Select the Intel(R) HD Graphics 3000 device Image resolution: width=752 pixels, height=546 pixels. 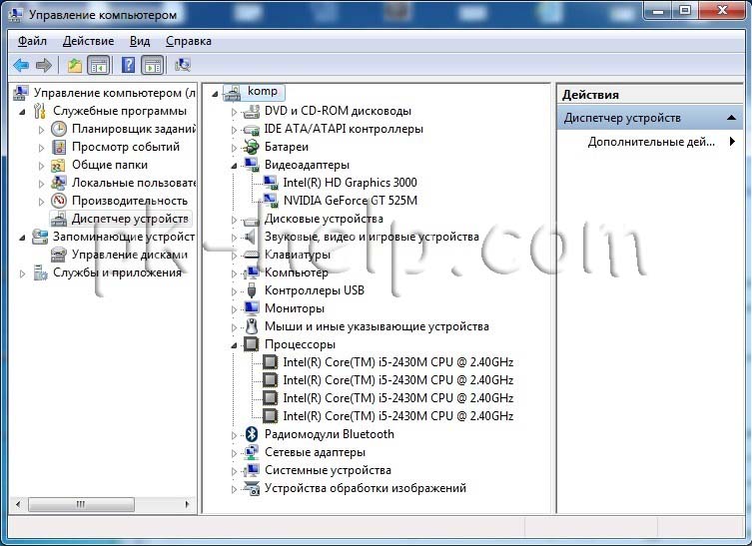[350, 183]
